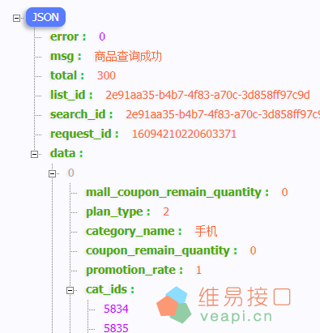Collapse the data node
Screen dimensions: 320x333
(x=34, y=154)
